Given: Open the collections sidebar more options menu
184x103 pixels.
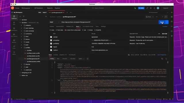Looking at the screenshot, I should [46, 17].
